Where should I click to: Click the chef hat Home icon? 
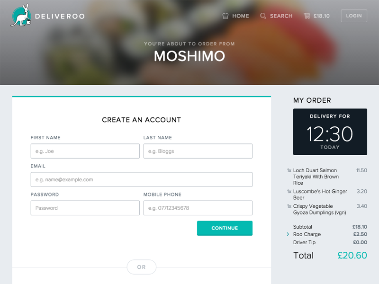pyautogui.click(x=226, y=16)
